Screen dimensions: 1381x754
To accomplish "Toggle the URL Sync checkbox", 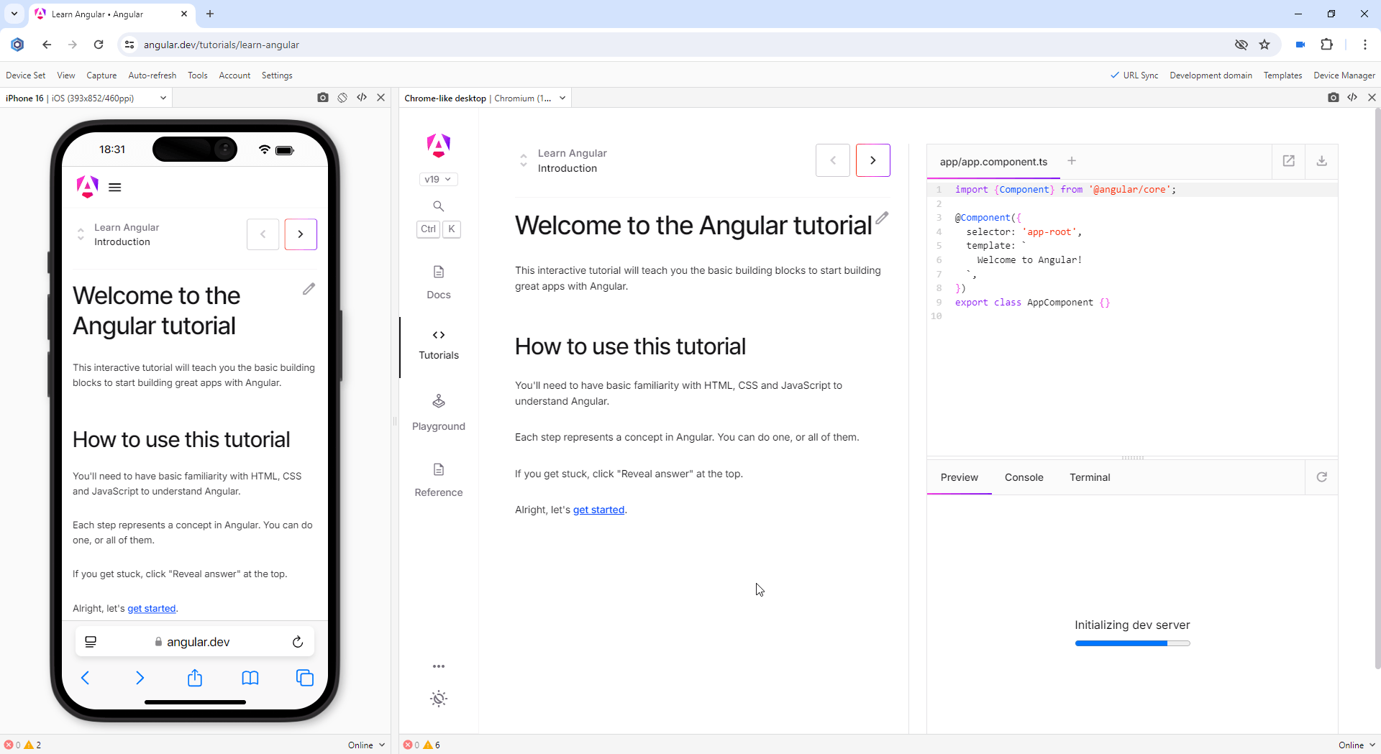I will click(x=1135, y=75).
